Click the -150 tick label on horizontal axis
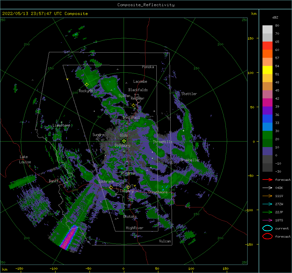The image size is (292, 273). 19,268
